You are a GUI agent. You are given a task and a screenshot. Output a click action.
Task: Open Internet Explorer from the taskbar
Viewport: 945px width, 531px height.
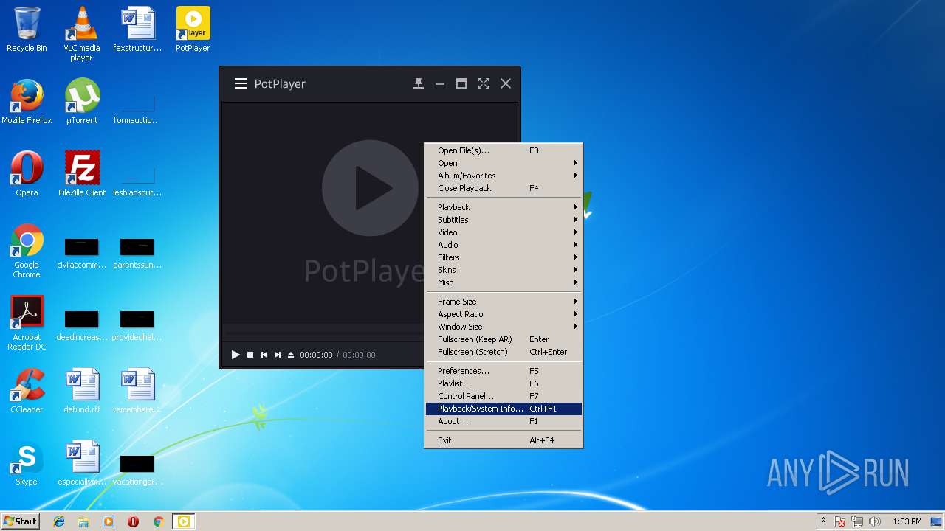tap(59, 521)
